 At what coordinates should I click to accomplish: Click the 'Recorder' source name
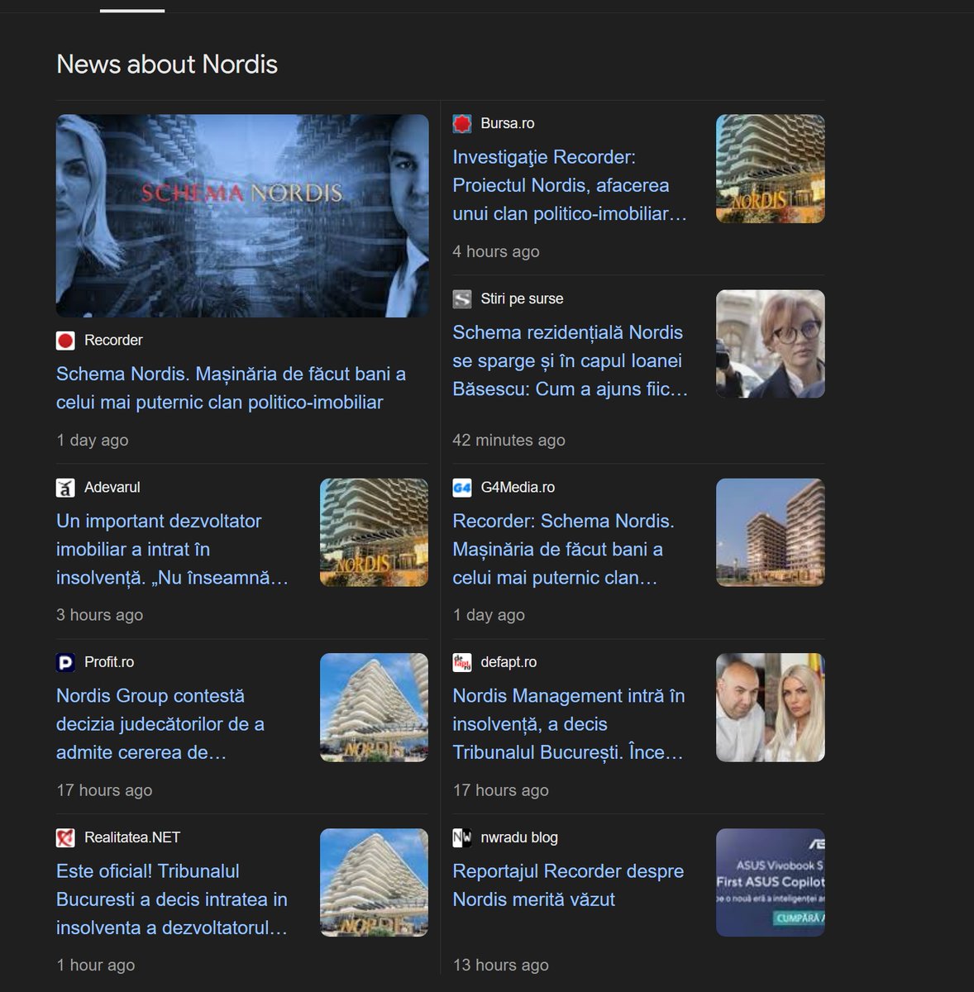click(x=113, y=341)
